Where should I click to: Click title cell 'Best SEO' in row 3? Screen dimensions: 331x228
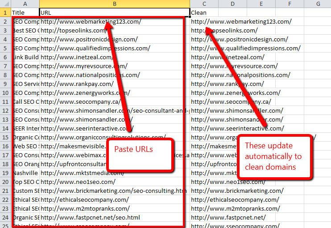pos(25,30)
